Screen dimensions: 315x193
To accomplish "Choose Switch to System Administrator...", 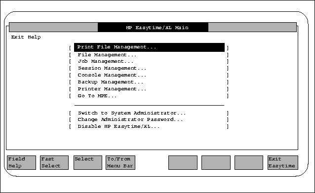I will click(x=132, y=113).
